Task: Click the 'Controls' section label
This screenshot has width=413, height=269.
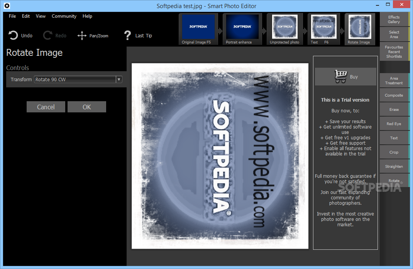Action: click(18, 68)
